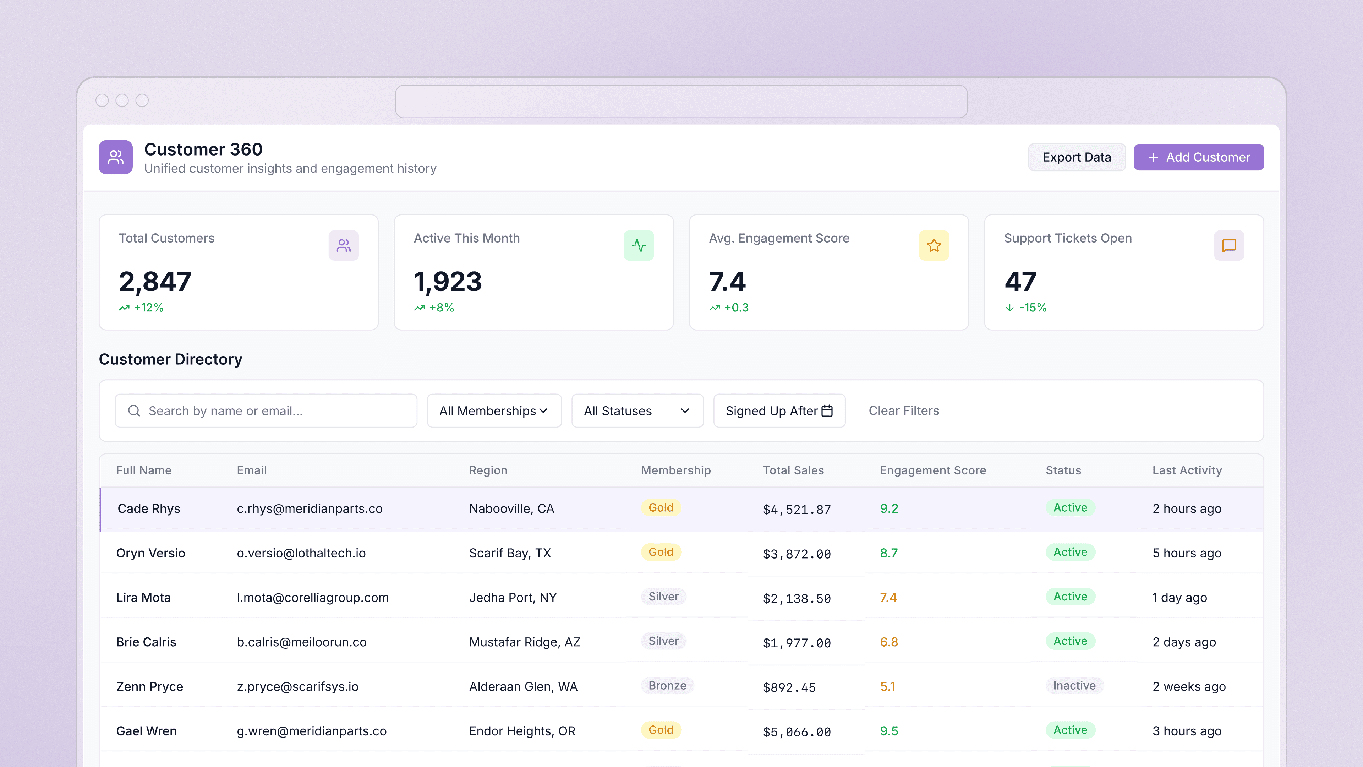Open the All Memberships dropdown
The height and width of the screenshot is (767, 1363).
click(494, 411)
